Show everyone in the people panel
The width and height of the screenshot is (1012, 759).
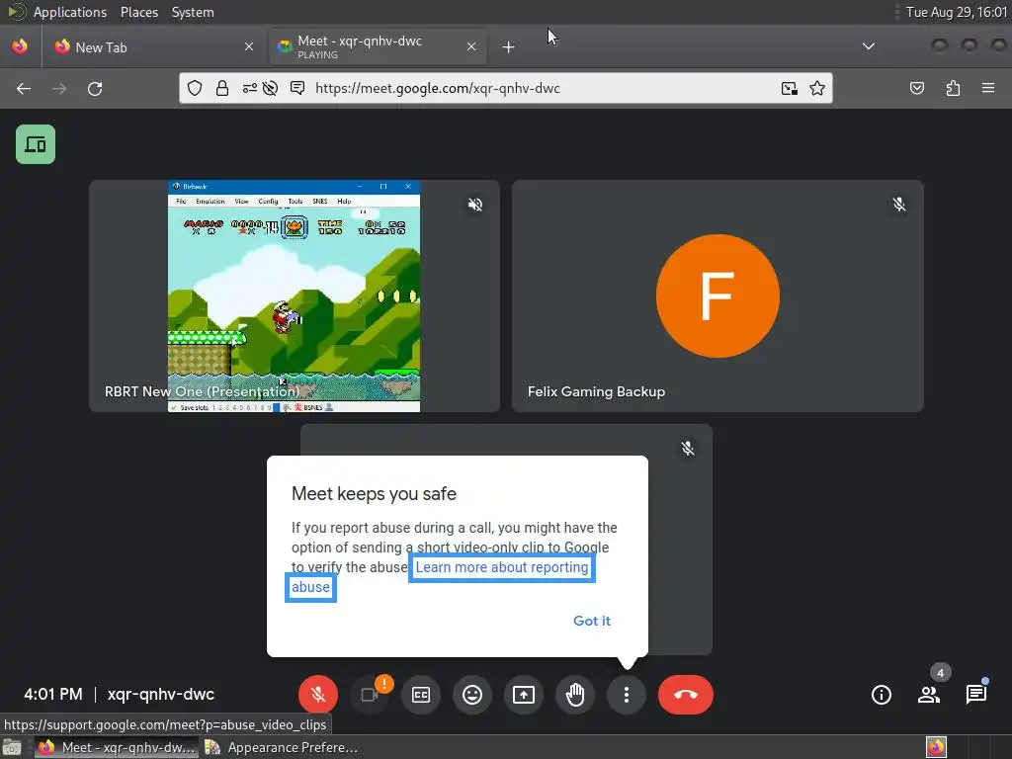[x=929, y=695]
